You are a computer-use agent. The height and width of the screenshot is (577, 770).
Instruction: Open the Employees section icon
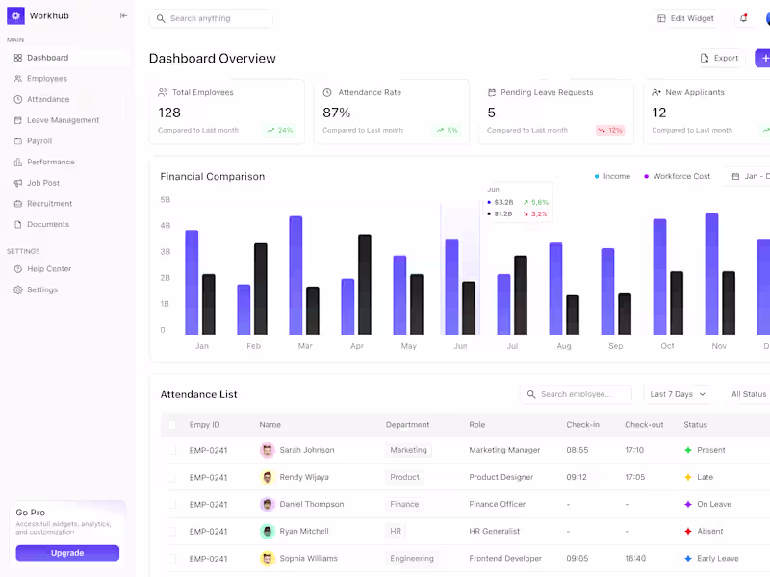coord(17,78)
